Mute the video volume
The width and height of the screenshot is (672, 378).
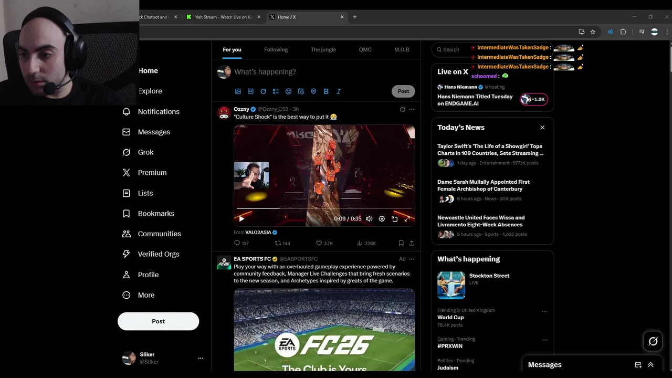pos(369,219)
